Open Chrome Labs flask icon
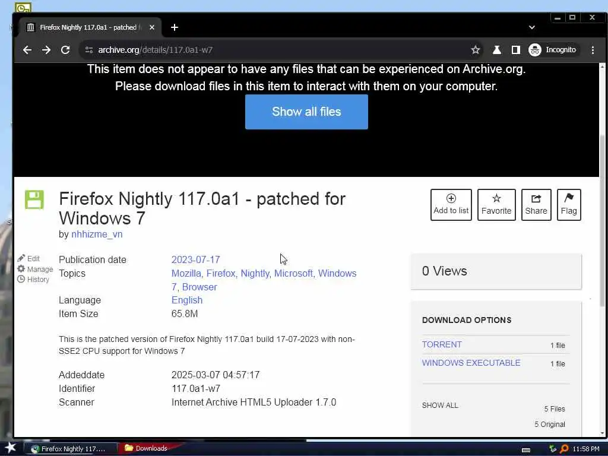 pos(497,50)
